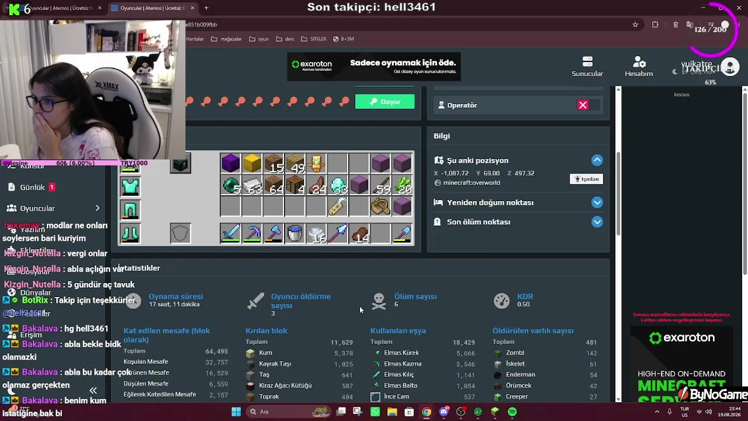Click the diamond boots armor slot
Screen dimensions: 748x421
[x=130, y=233]
